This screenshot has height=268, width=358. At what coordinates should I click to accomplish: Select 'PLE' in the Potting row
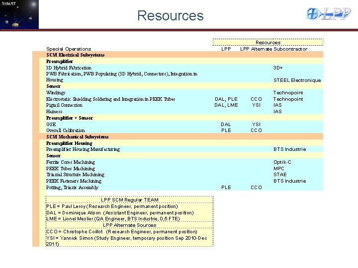point(226,187)
